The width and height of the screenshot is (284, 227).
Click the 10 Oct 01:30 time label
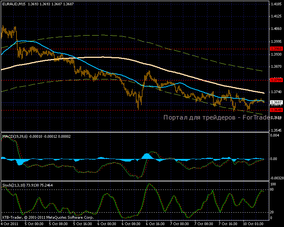click(x=253, y=224)
